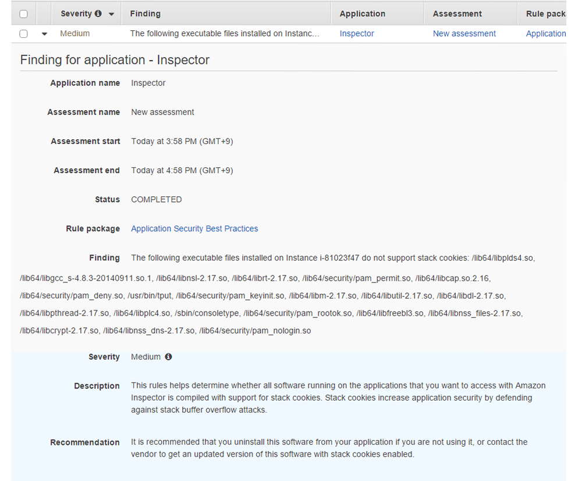
Task: Open the Inspector application link
Action: point(357,34)
